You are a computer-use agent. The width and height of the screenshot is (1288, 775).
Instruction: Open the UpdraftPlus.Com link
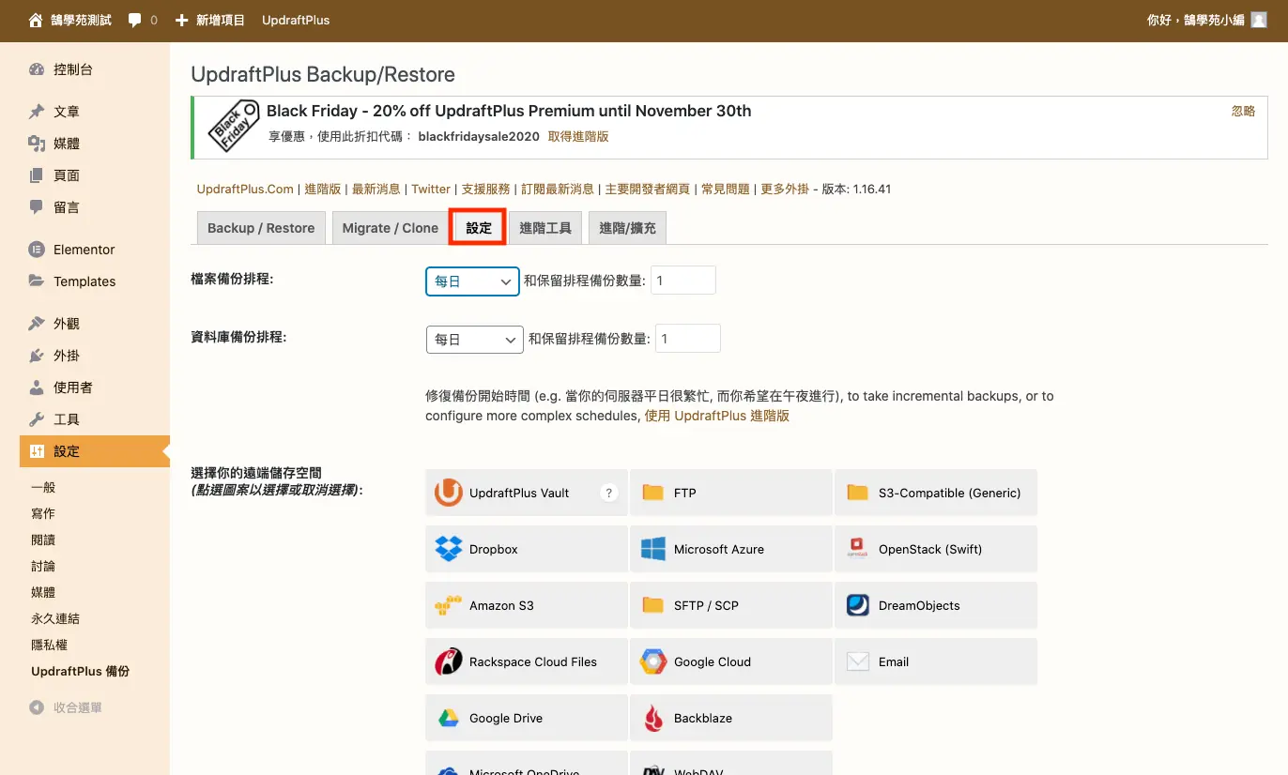[x=245, y=189]
